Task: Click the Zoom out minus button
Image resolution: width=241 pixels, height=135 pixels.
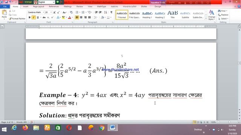Action: click(x=218, y=122)
